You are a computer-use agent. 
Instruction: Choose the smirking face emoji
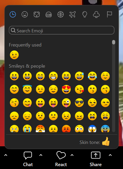click(x=92, y=103)
